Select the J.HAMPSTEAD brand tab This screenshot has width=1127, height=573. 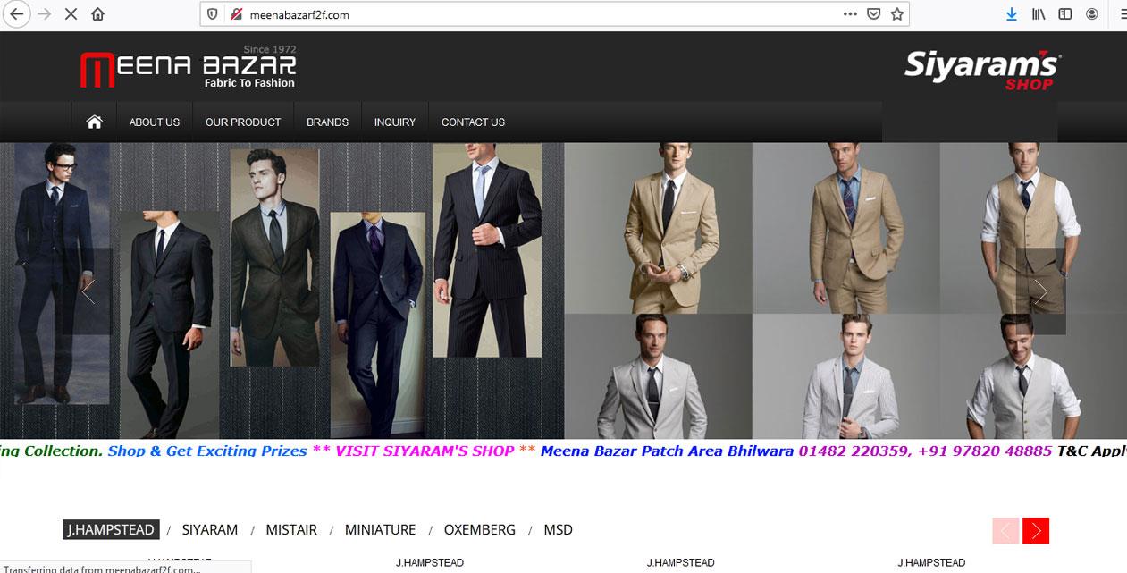[x=112, y=530]
